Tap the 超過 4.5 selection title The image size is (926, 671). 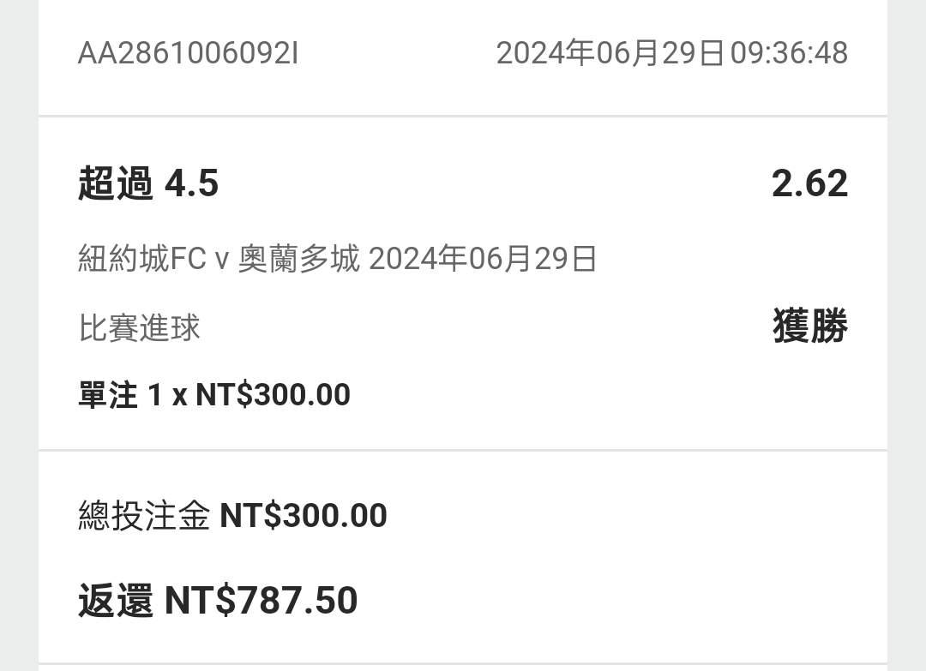(x=148, y=183)
